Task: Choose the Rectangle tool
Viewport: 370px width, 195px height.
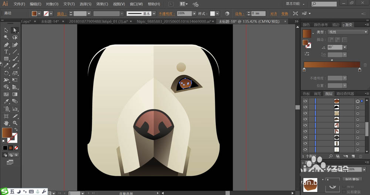Action: click(6, 59)
